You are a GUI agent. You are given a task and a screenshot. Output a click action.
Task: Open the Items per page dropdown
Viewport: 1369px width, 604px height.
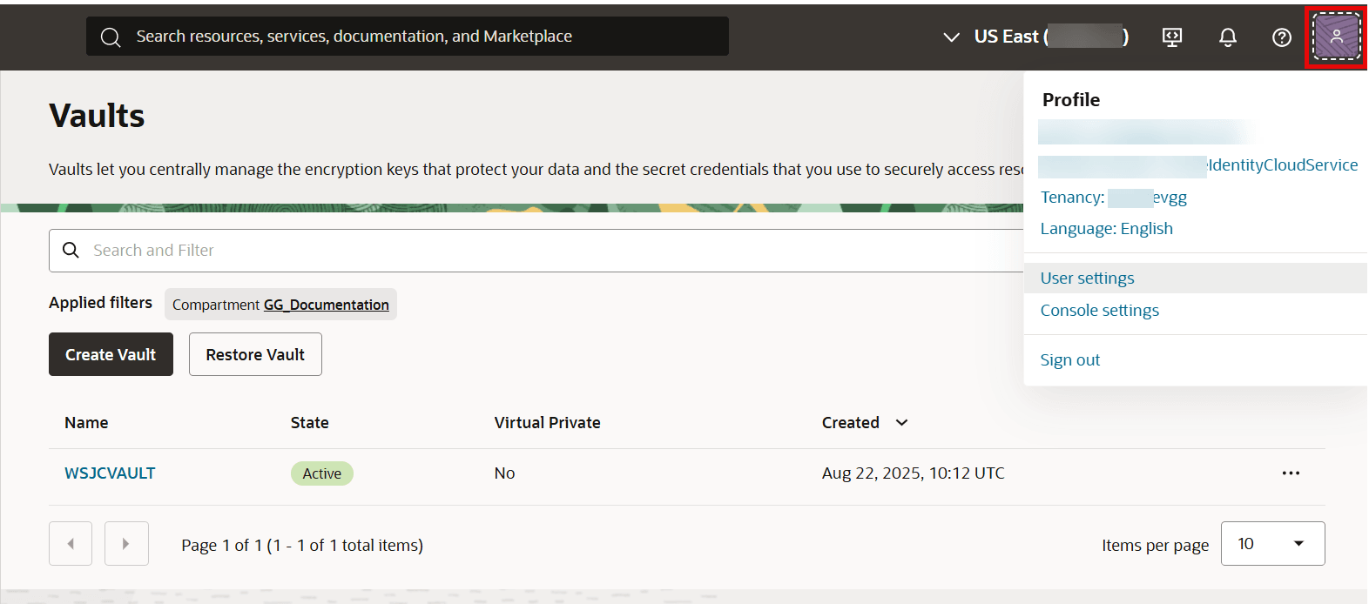pos(1272,543)
